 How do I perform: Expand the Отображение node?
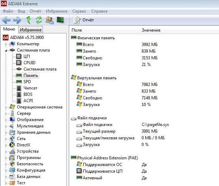point(6,120)
